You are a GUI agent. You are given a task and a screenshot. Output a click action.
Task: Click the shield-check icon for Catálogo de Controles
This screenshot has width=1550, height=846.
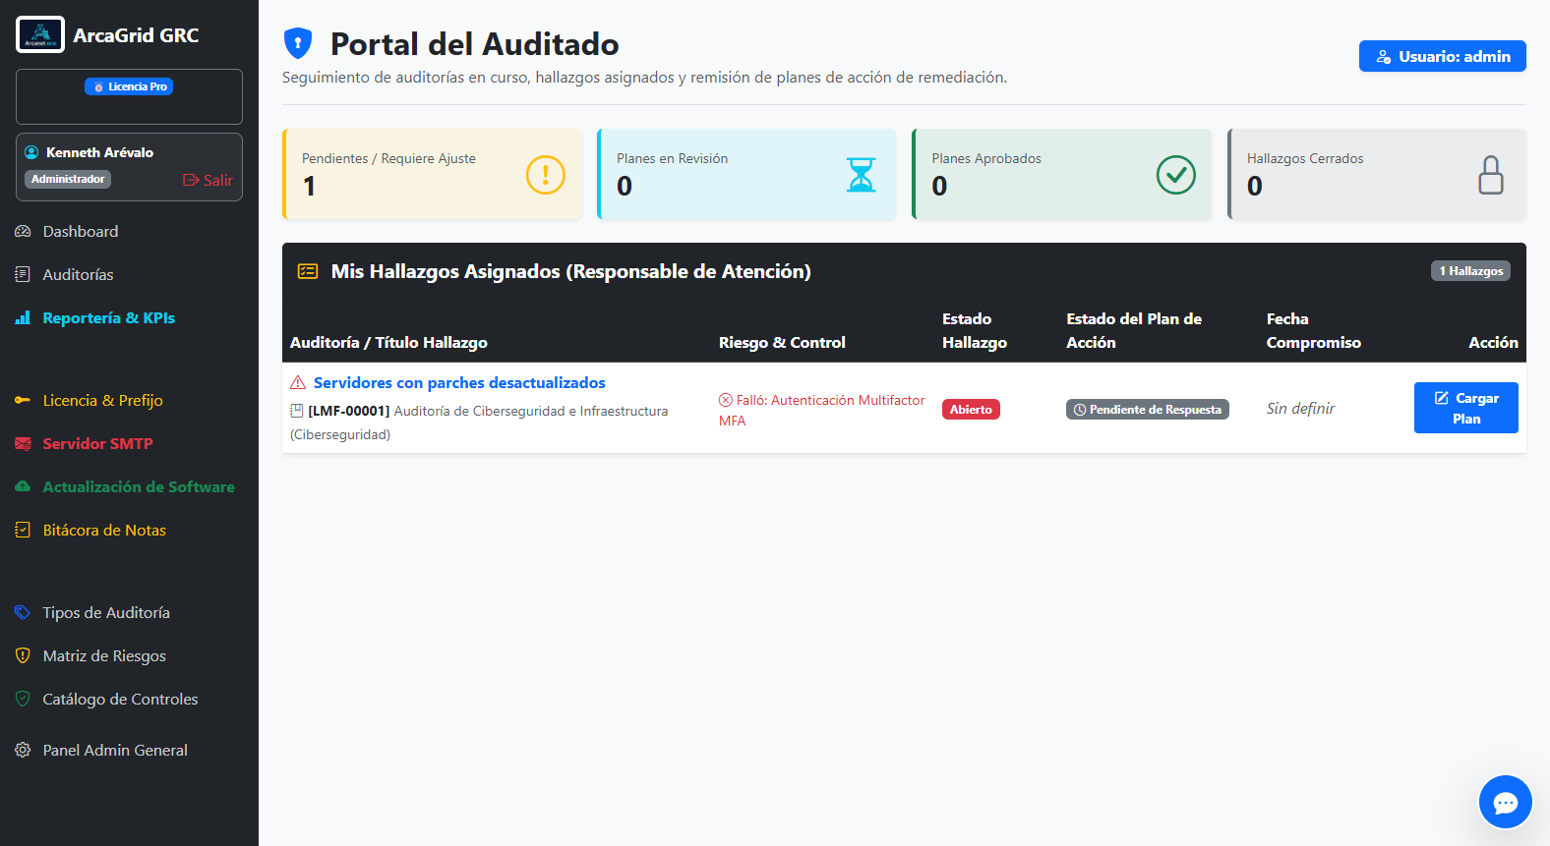pos(23,699)
